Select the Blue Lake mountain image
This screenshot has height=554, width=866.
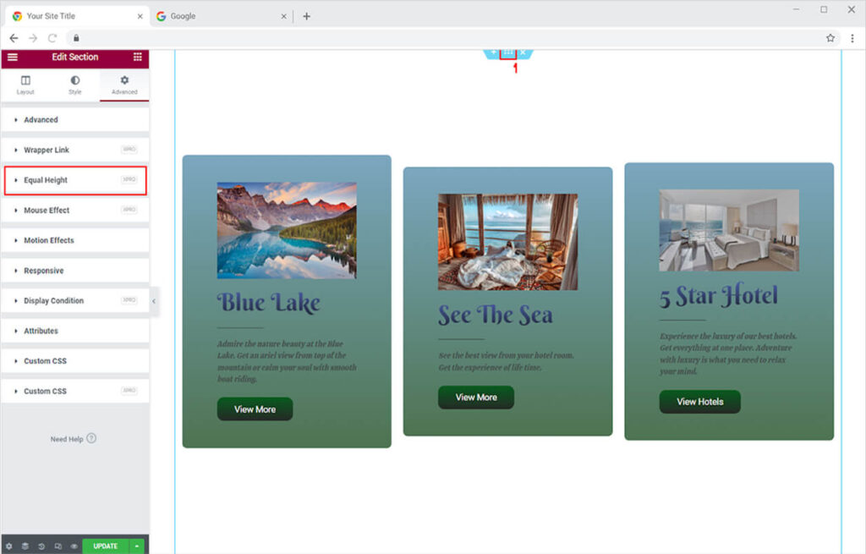(287, 230)
